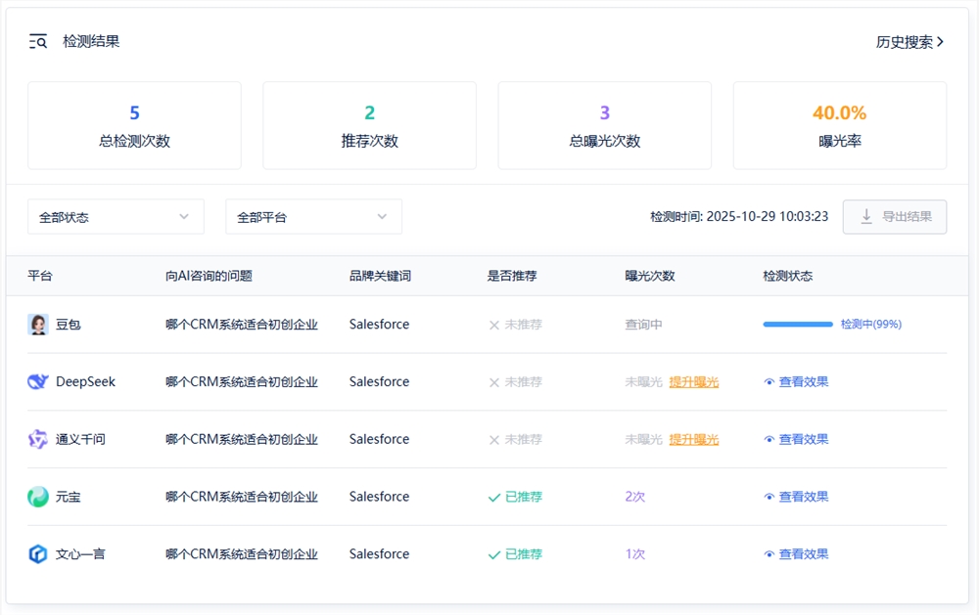Image resolution: width=979 pixels, height=615 pixels.
Task: Open 查看效果 for the 元宝 row
Action: click(x=803, y=497)
